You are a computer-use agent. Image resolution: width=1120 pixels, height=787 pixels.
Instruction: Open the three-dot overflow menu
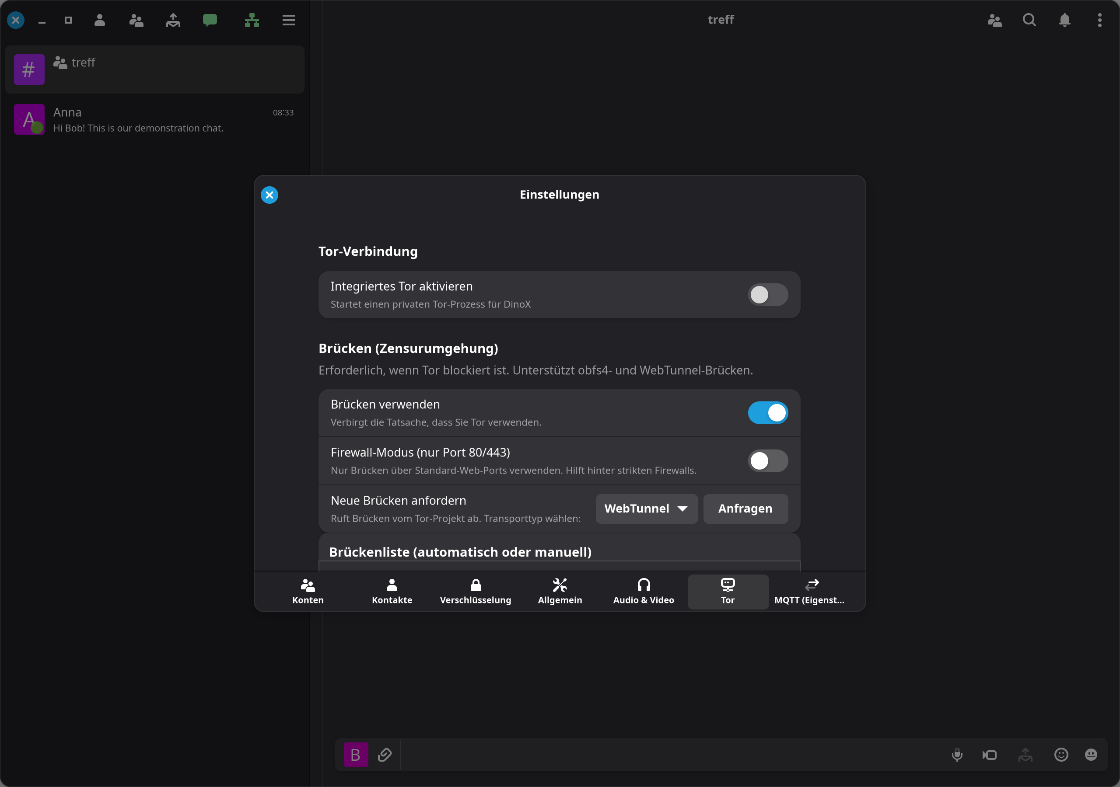coord(1099,20)
